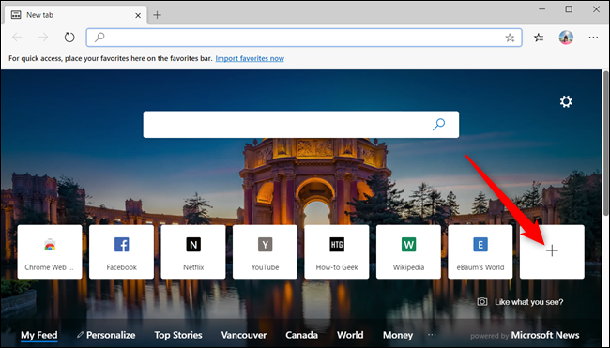This screenshot has width=610, height=348.
Task: Open the Facebook quick link tile
Action: [121, 251]
